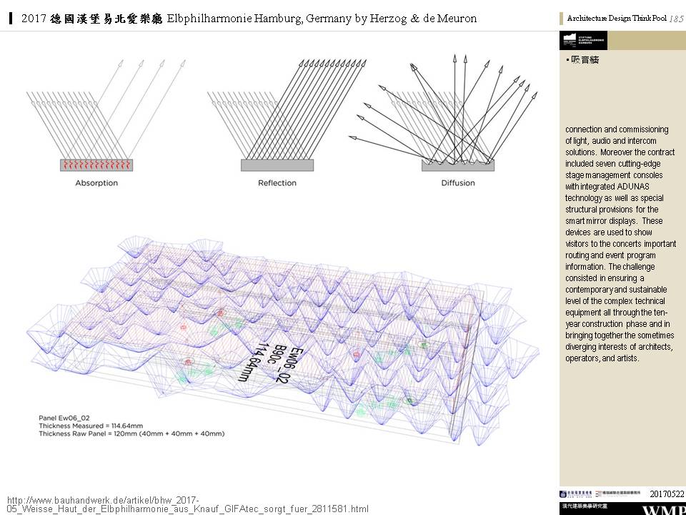
Task: Click the date 20170522
Action: tap(667, 494)
